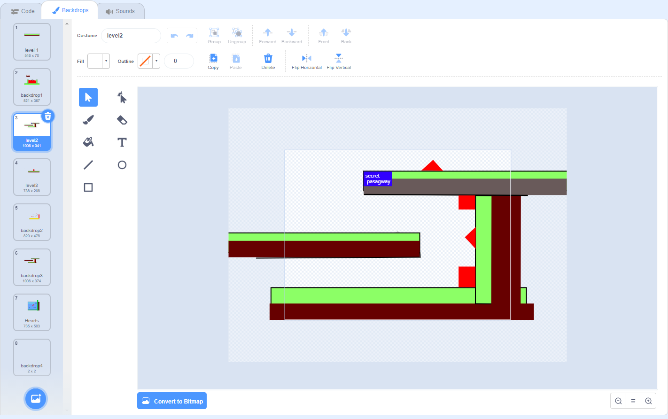Select the Eraser tool

(x=122, y=120)
